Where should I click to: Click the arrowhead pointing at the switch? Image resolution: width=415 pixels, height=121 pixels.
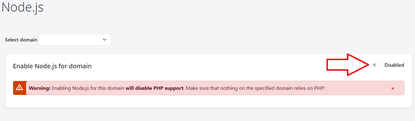(x=358, y=65)
